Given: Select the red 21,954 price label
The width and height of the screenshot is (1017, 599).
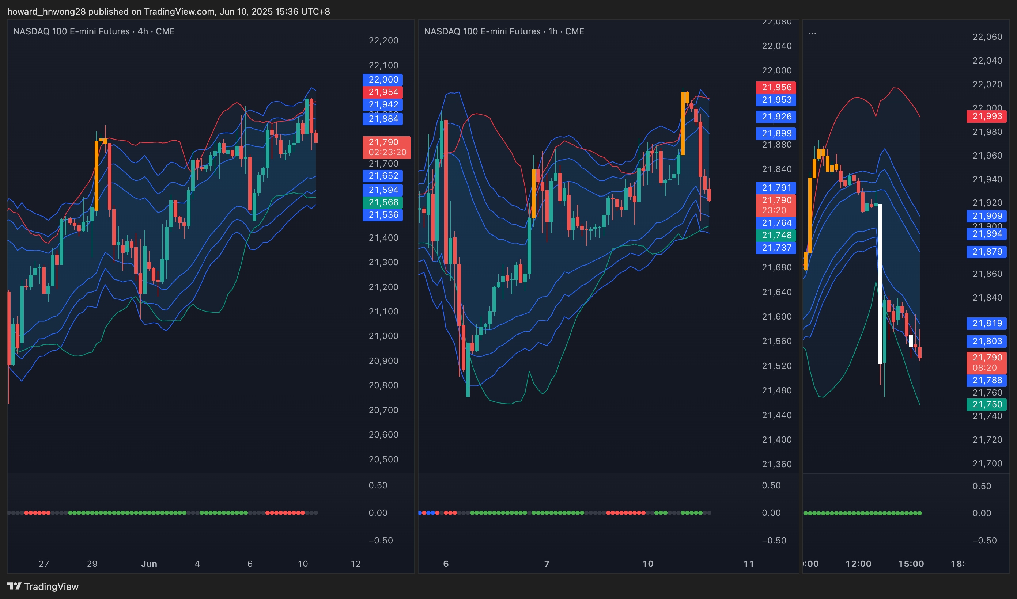Looking at the screenshot, I should click(x=382, y=92).
